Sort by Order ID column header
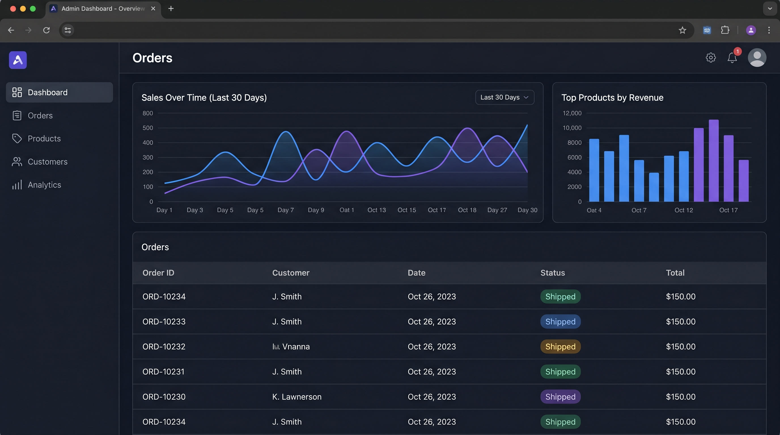Image resolution: width=780 pixels, height=435 pixels. click(158, 273)
